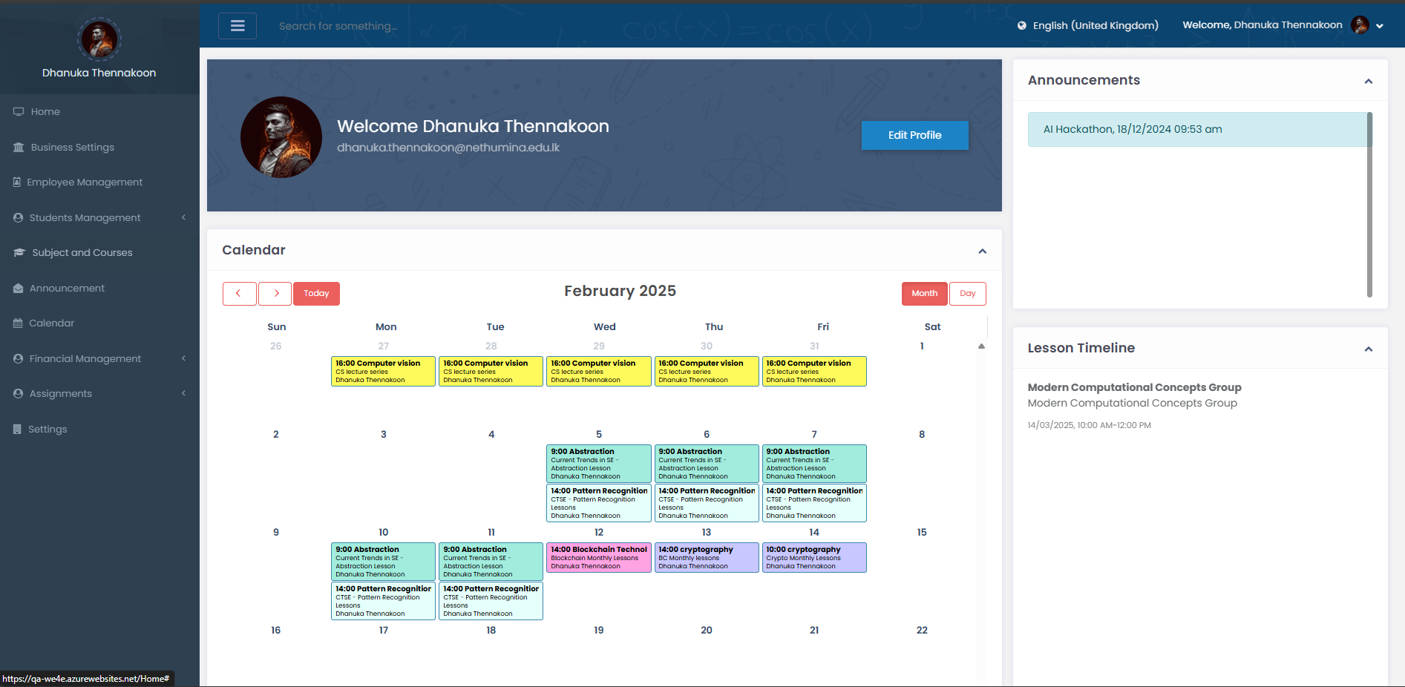Click the hamburger menu icon
This screenshot has width=1405, height=687.
[x=238, y=26]
